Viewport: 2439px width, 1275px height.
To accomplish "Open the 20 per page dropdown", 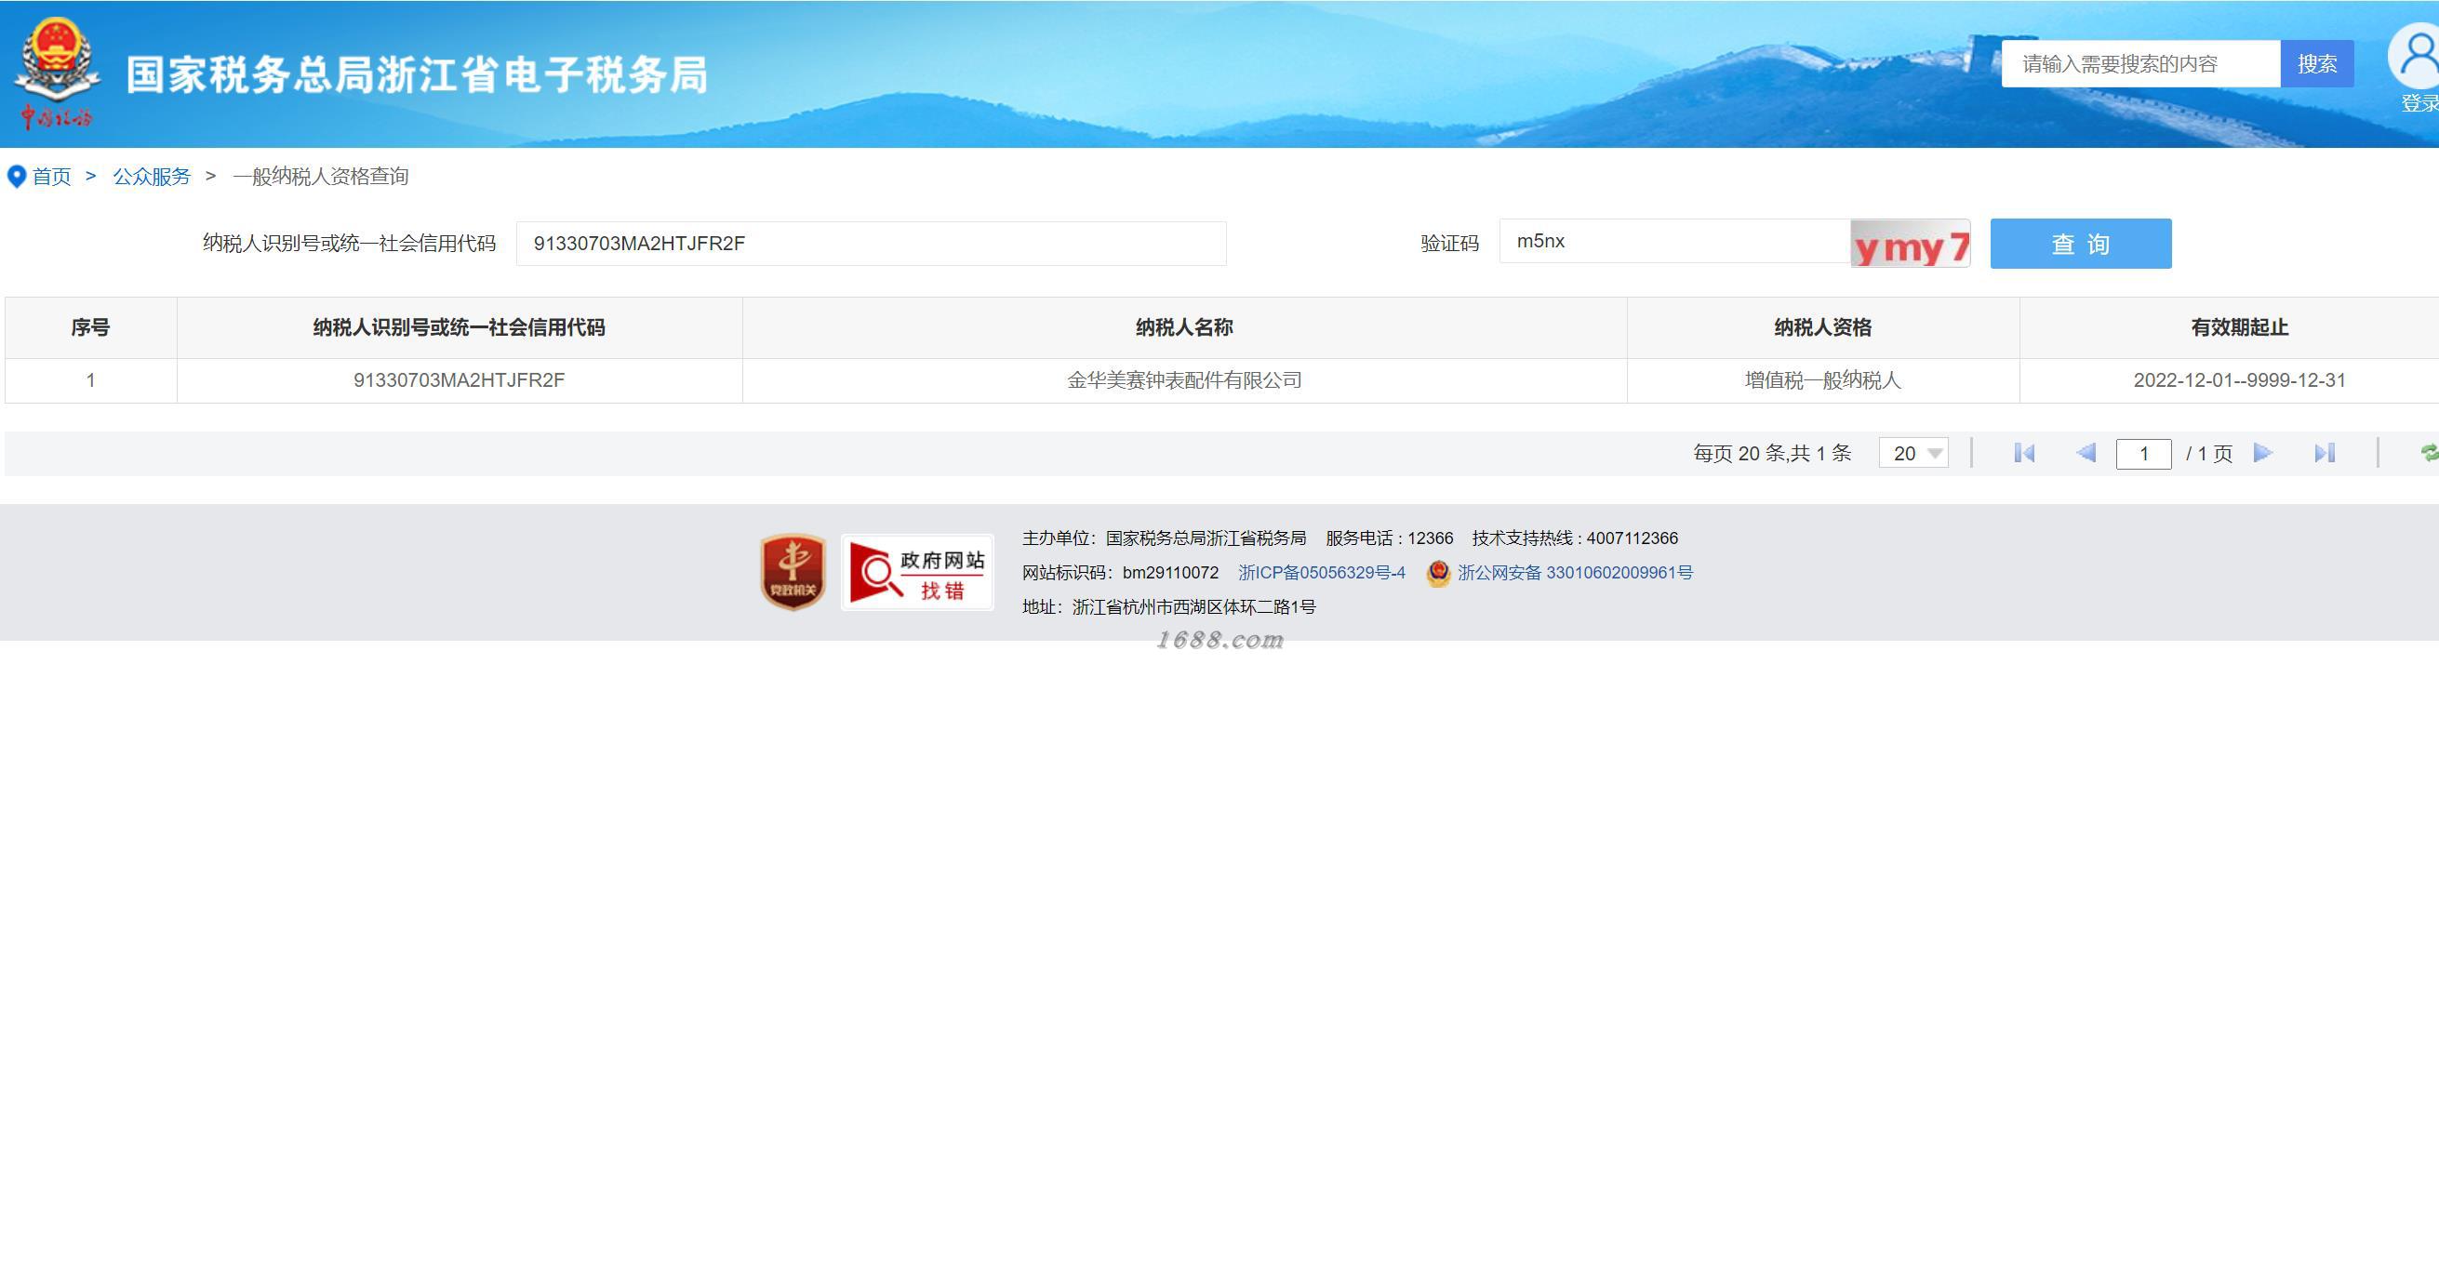I will point(1913,454).
